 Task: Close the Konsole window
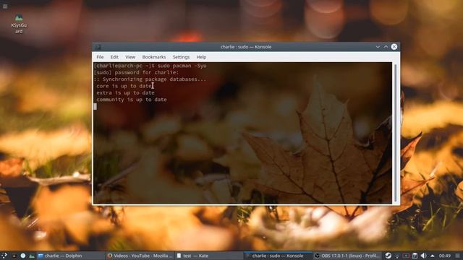394,47
